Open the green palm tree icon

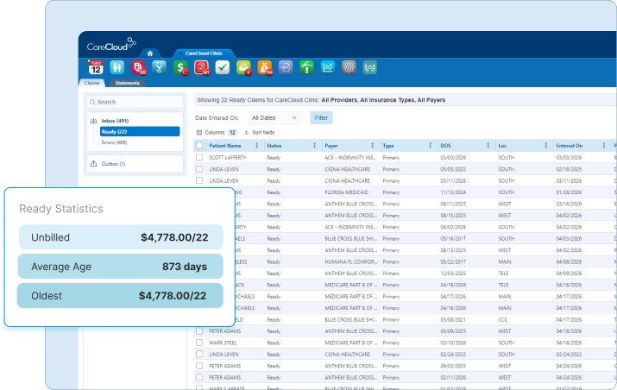[x=306, y=67]
